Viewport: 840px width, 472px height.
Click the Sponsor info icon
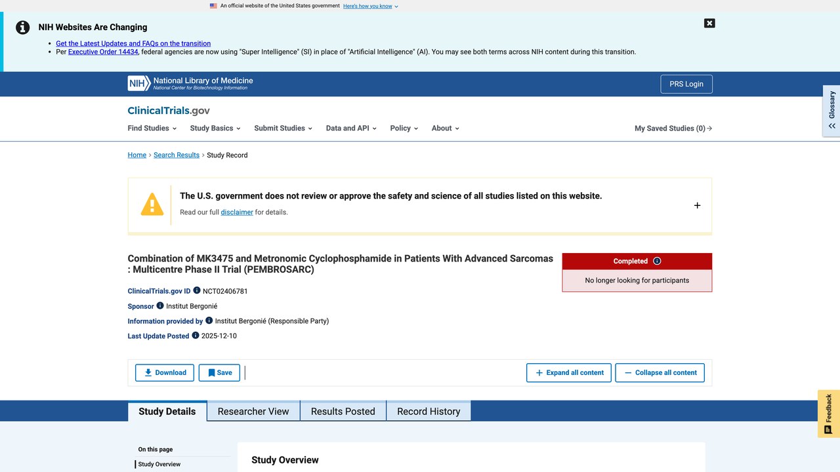coord(160,305)
